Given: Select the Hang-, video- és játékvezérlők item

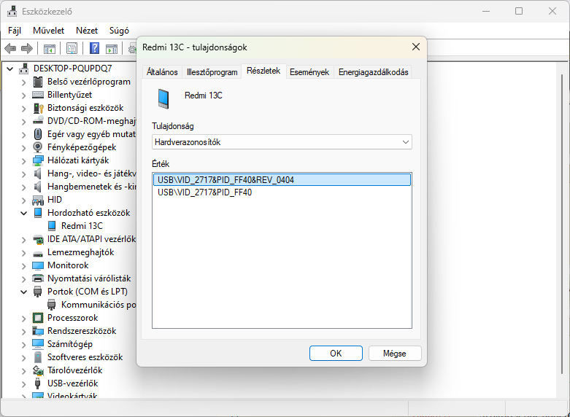Looking at the screenshot, I should click(x=92, y=174).
